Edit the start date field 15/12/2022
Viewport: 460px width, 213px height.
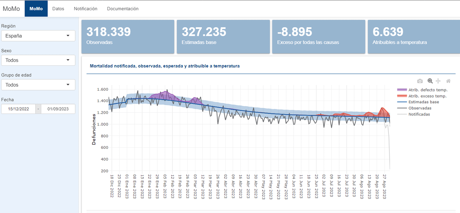point(18,109)
